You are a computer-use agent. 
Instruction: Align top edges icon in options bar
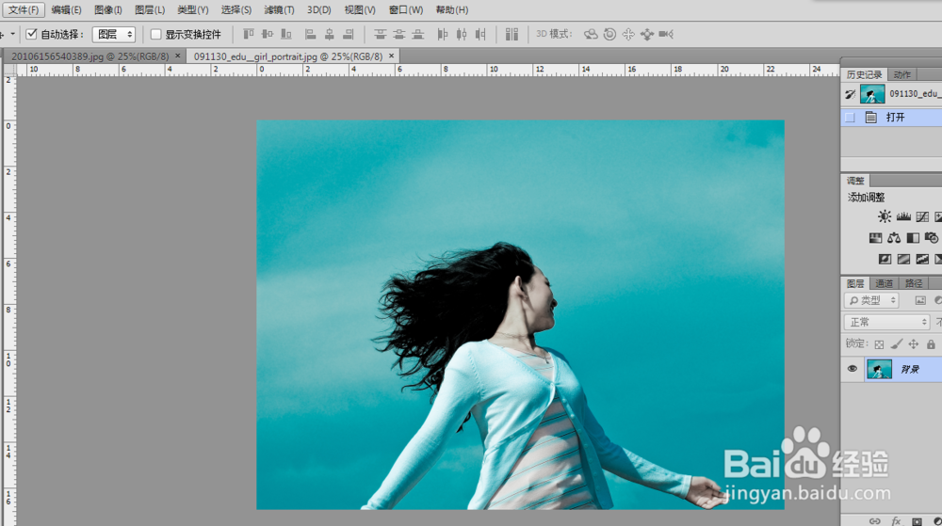(x=249, y=34)
